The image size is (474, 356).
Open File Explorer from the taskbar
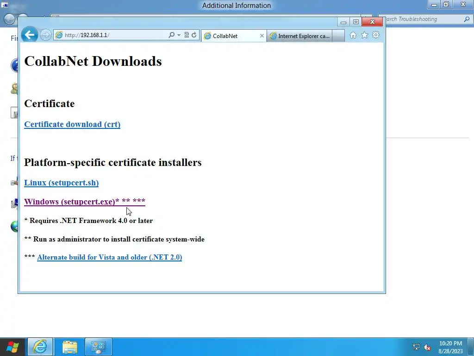tap(70, 347)
